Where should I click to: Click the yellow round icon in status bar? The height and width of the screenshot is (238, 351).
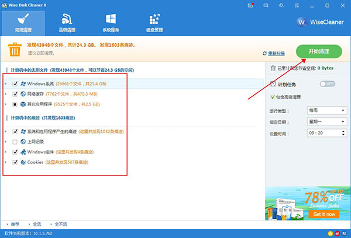pos(329,233)
